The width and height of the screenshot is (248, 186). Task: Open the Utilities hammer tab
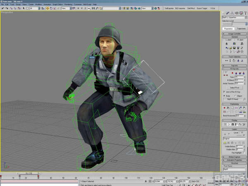(245, 13)
